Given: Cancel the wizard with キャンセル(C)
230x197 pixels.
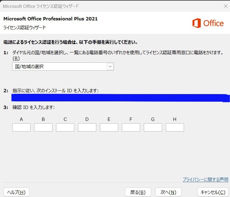Looking at the screenshot, I should point(213,192).
